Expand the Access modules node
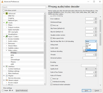 6,39
